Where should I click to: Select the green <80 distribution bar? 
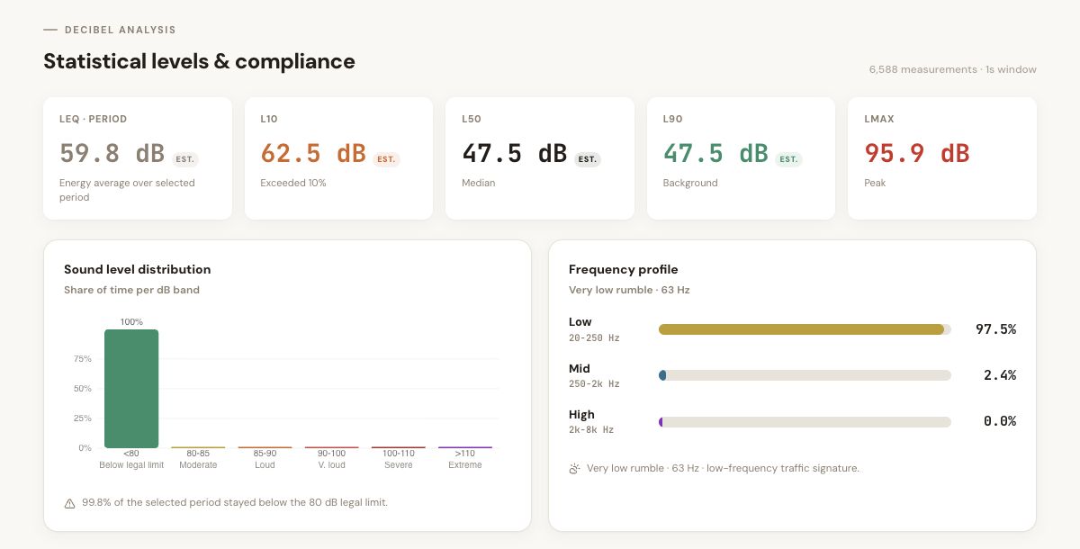click(x=131, y=389)
